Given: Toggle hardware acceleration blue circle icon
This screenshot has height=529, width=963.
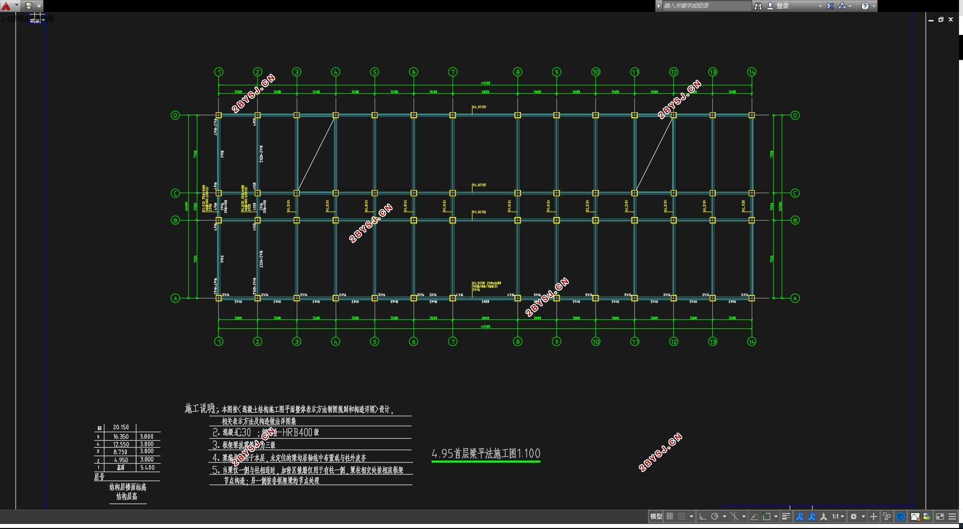Looking at the screenshot, I should point(901,517).
